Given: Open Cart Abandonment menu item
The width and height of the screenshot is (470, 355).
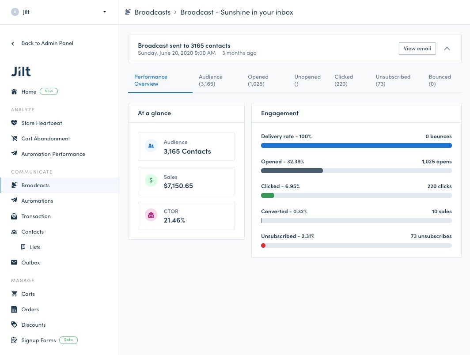Looking at the screenshot, I should [45, 138].
